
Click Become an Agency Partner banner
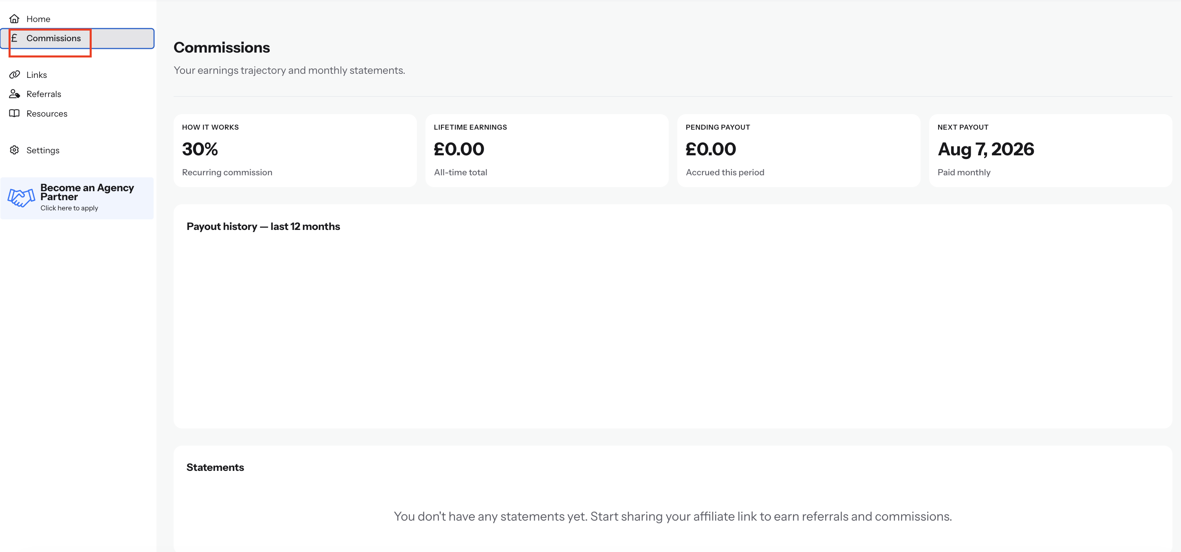point(77,198)
